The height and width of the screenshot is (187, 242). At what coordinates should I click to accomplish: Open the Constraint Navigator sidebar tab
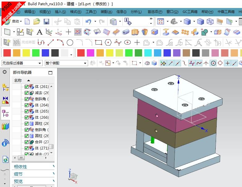tap(5, 100)
